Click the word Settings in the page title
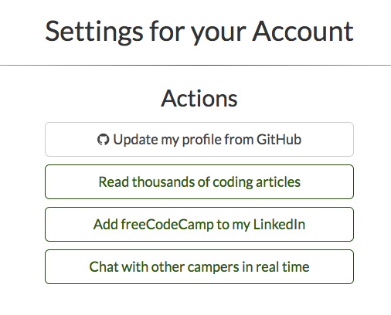Image resolution: width=391 pixels, height=315 pixels. [94, 32]
